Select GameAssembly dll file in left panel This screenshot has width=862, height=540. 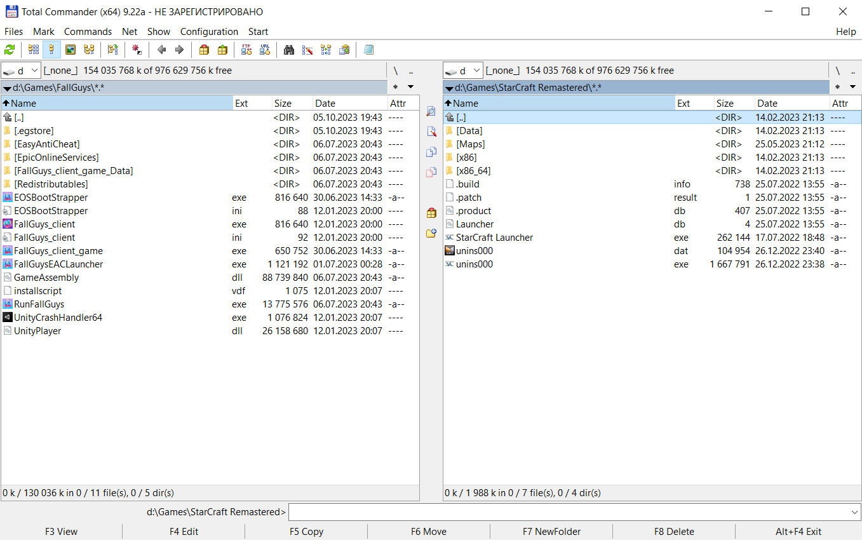(x=46, y=278)
